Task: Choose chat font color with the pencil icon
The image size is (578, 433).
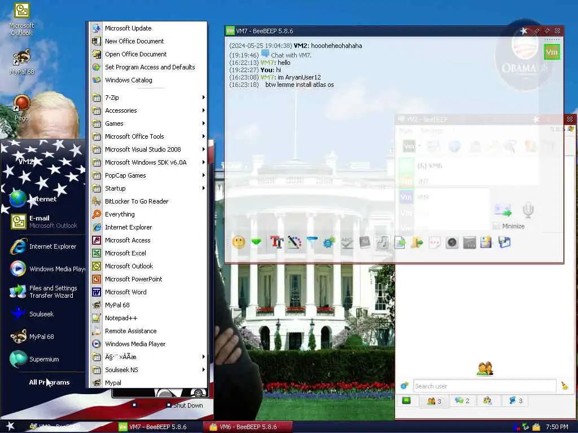Action: pyautogui.click(x=295, y=242)
